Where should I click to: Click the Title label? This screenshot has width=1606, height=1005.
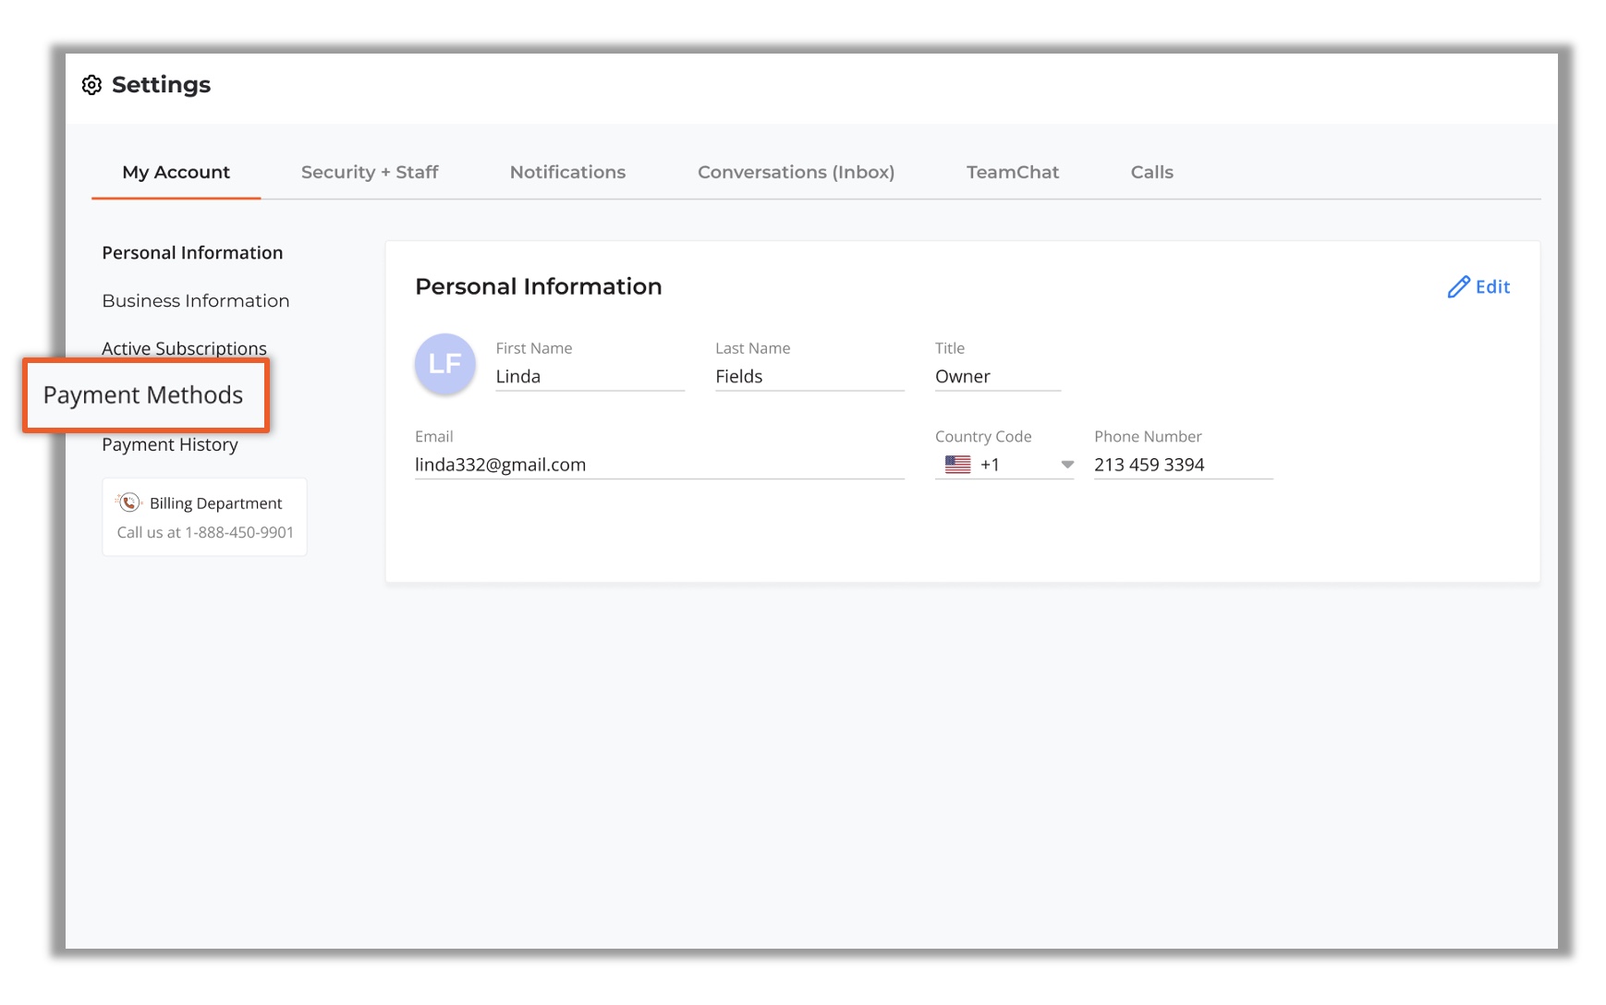[x=950, y=348]
